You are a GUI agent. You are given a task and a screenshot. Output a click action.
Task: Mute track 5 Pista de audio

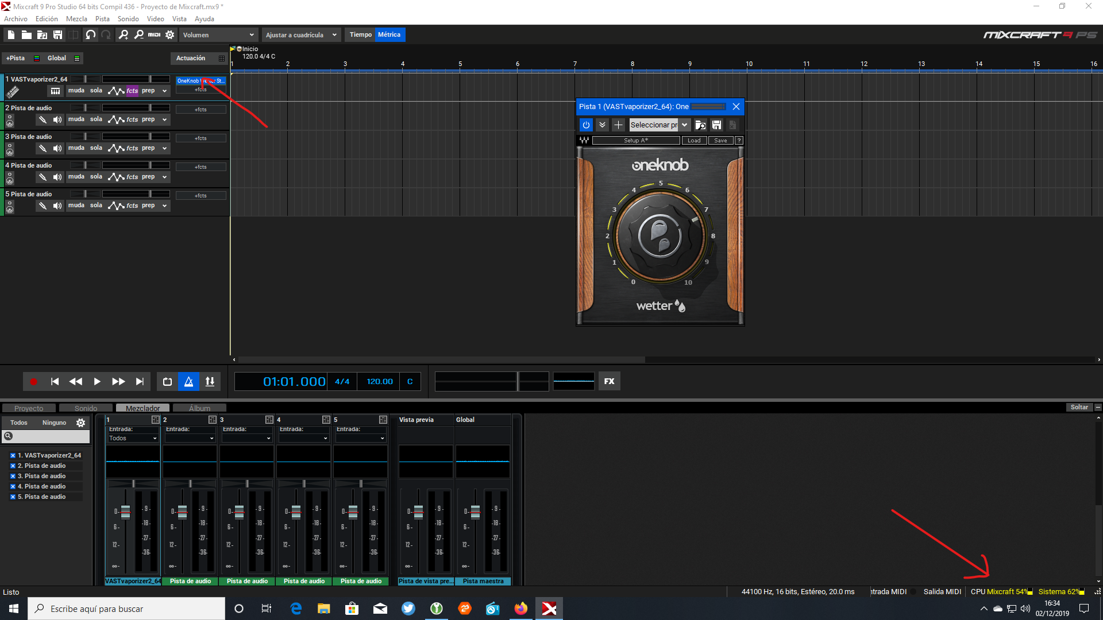76,206
